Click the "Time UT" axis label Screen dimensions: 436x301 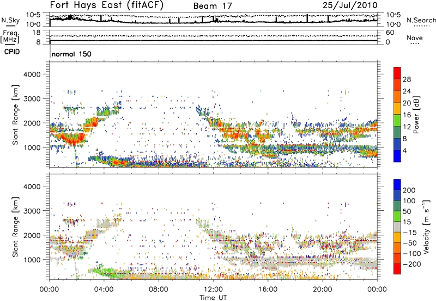[x=213, y=298]
